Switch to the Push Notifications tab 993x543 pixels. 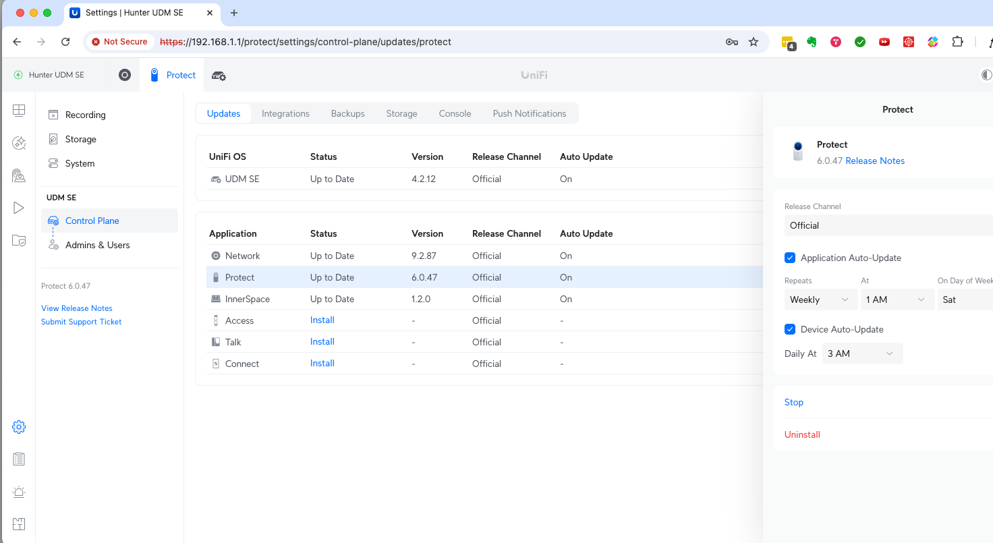click(x=530, y=113)
